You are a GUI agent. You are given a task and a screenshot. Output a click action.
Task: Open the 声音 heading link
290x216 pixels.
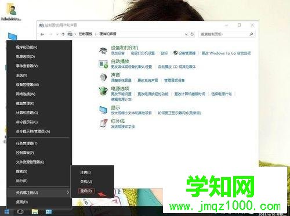click(x=115, y=75)
